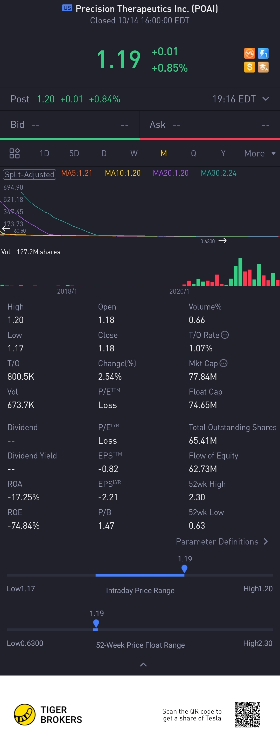Select the Y yearly chart tab

pyautogui.click(x=223, y=153)
